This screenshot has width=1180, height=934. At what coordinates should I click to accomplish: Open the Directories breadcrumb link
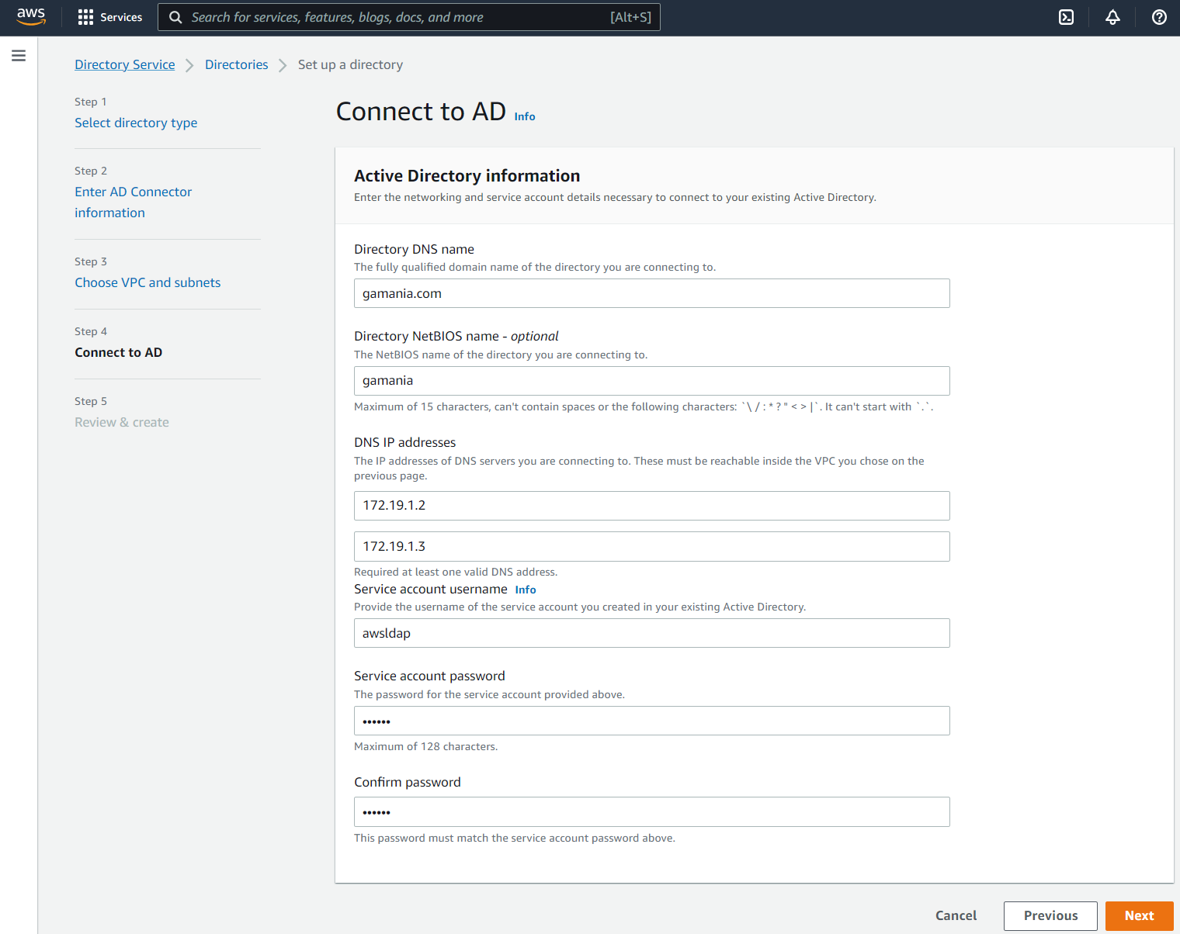pos(236,64)
